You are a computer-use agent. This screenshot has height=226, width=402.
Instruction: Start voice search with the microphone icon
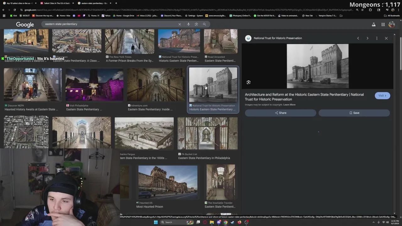(188, 24)
